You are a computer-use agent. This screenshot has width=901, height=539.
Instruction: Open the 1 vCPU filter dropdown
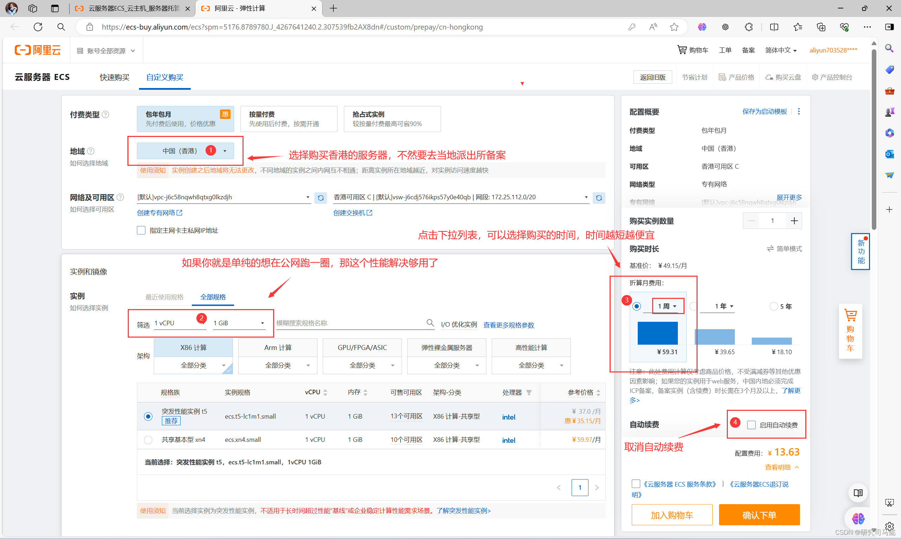pyautogui.click(x=180, y=323)
